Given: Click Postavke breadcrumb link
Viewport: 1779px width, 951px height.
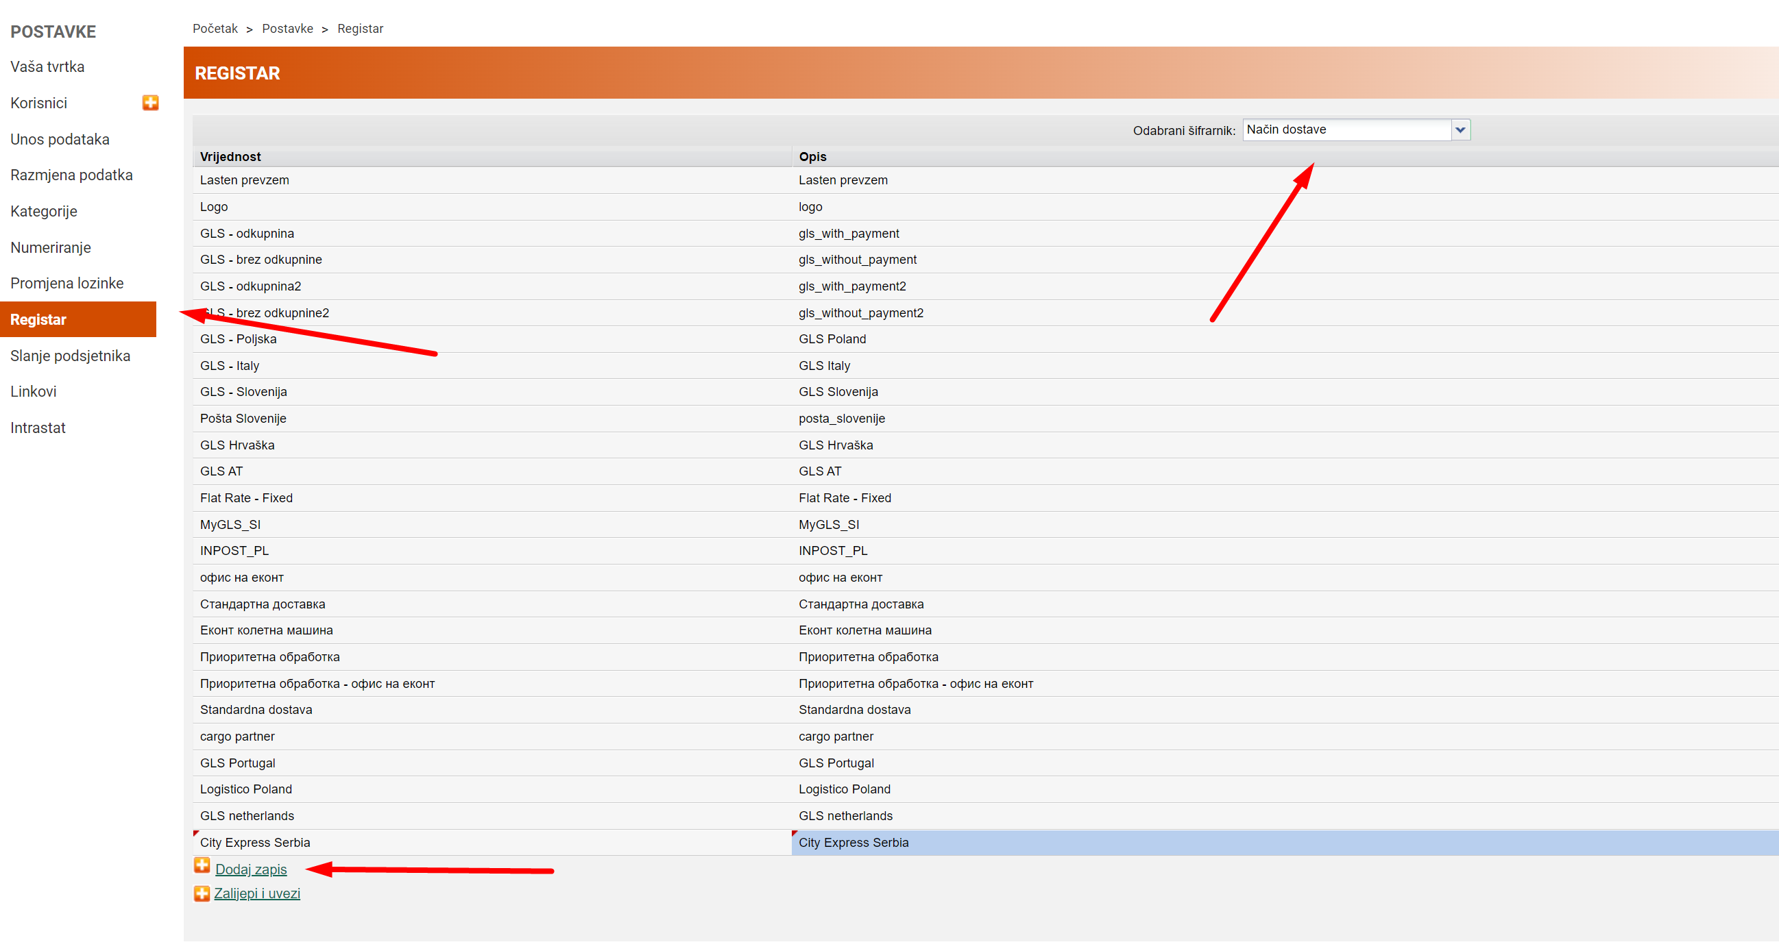Looking at the screenshot, I should point(287,28).
